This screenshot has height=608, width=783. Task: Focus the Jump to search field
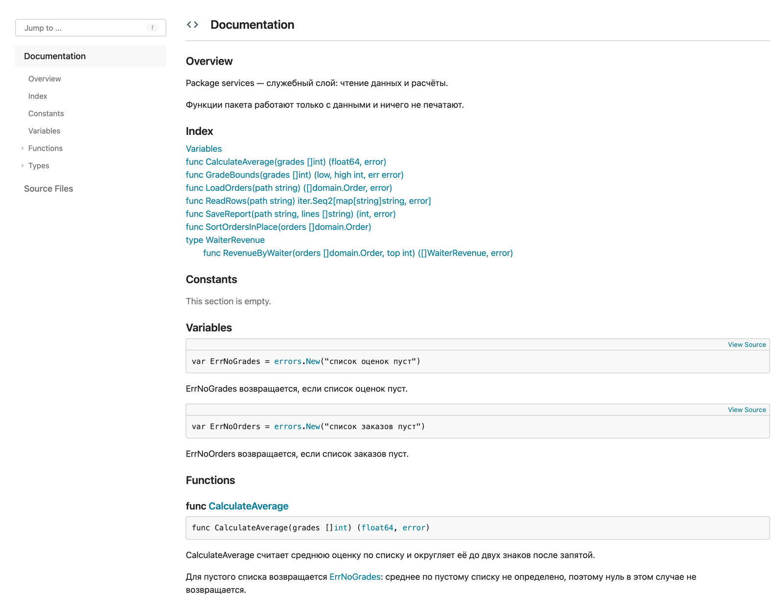(x=91, y=28)
